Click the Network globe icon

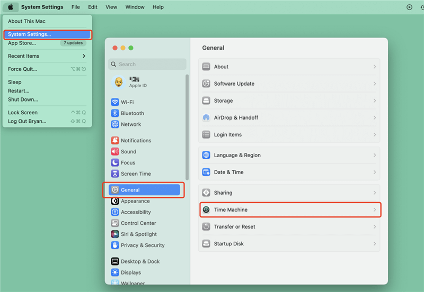pyautogui.click(x=115, y=124)
